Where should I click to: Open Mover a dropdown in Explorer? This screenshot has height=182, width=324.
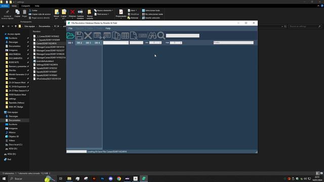coord(56,14)
